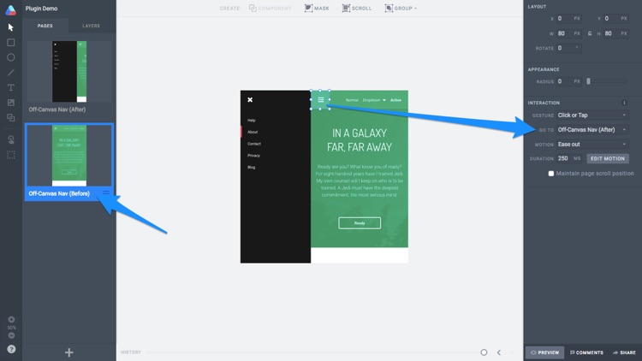Select the components tool icon
Viewport: 642px width, 361px height.
(x=11, y=118)
